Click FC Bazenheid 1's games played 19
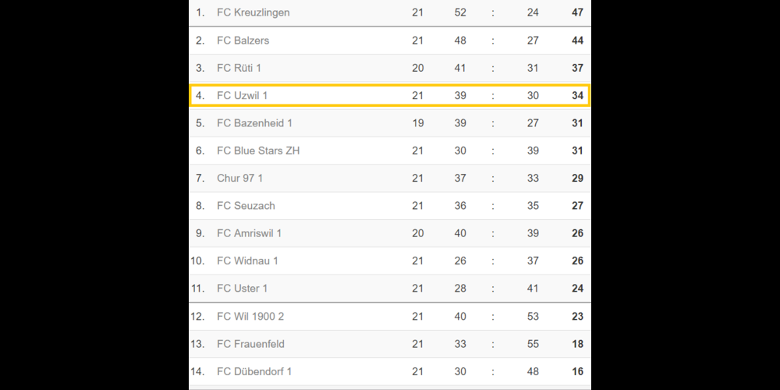 (x=418, y=123)
